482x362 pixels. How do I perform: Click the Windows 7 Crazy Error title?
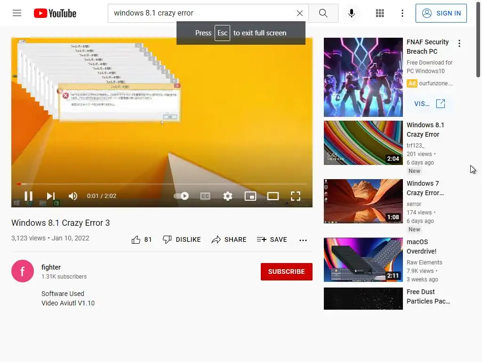click(x=425, y=188)
